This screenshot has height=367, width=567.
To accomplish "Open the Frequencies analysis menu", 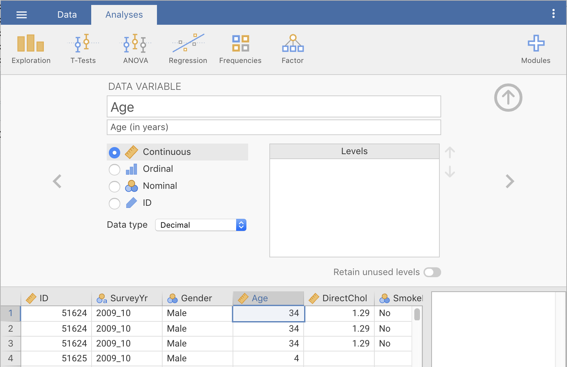I will tap(240, 49).
